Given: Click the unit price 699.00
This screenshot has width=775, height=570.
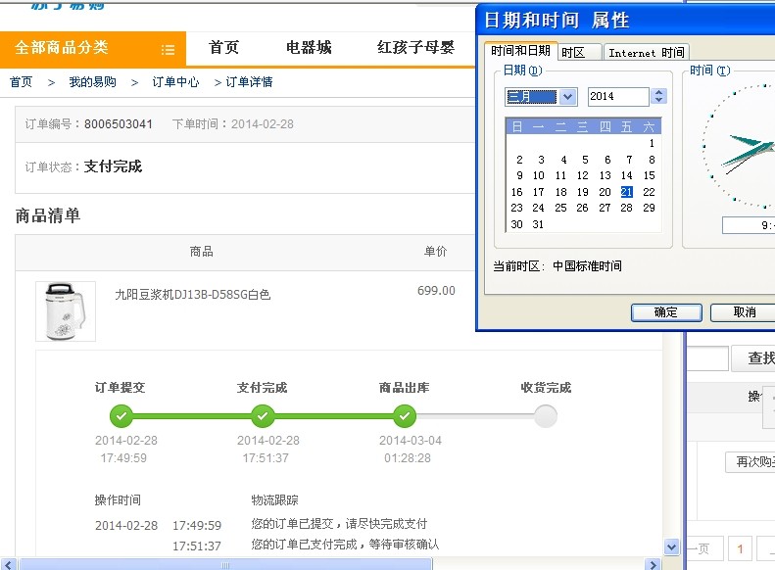Looking at the screenshot, I should (436, 291).
